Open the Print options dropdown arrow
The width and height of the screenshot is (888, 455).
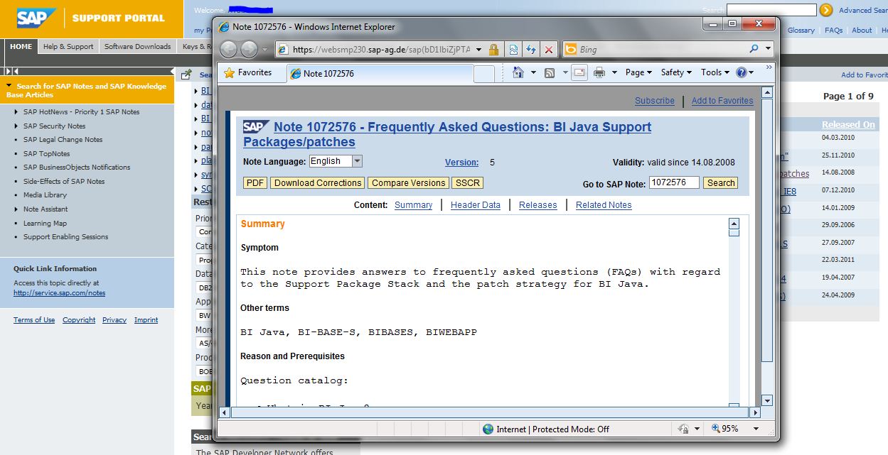click(x=613, y=72)
